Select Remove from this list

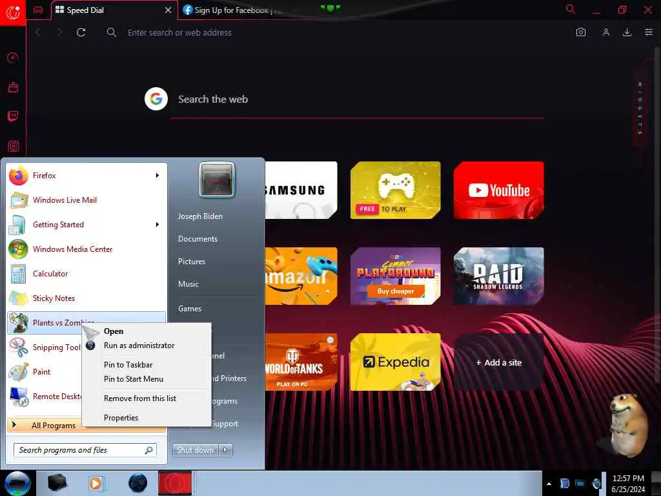[x=147, y=398]
